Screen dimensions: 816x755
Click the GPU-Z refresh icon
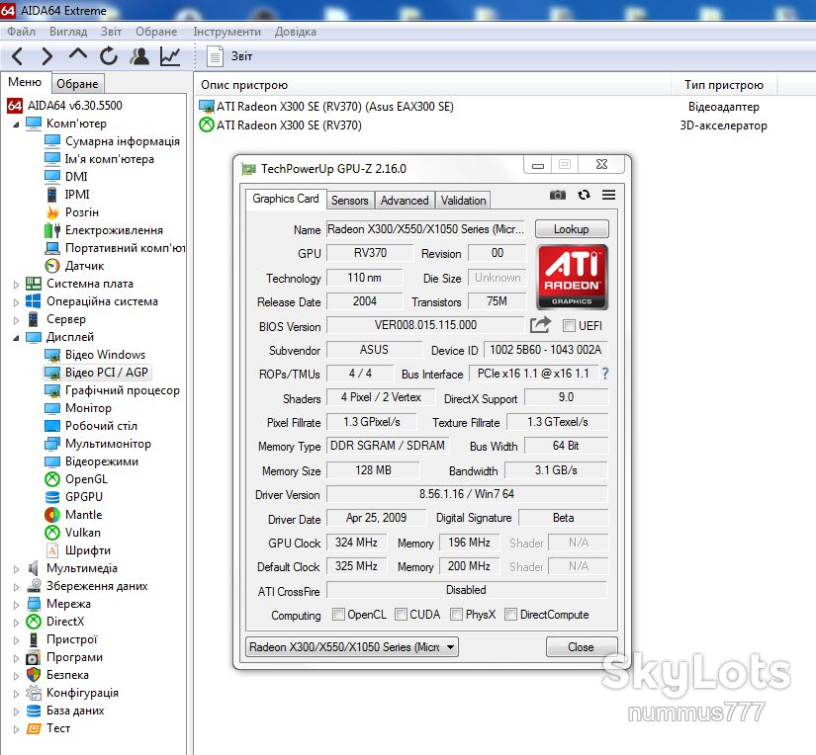584,195
